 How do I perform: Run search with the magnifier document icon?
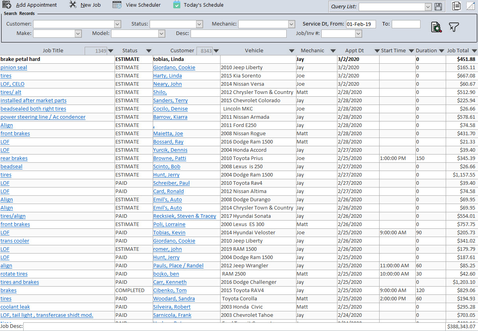436,27
